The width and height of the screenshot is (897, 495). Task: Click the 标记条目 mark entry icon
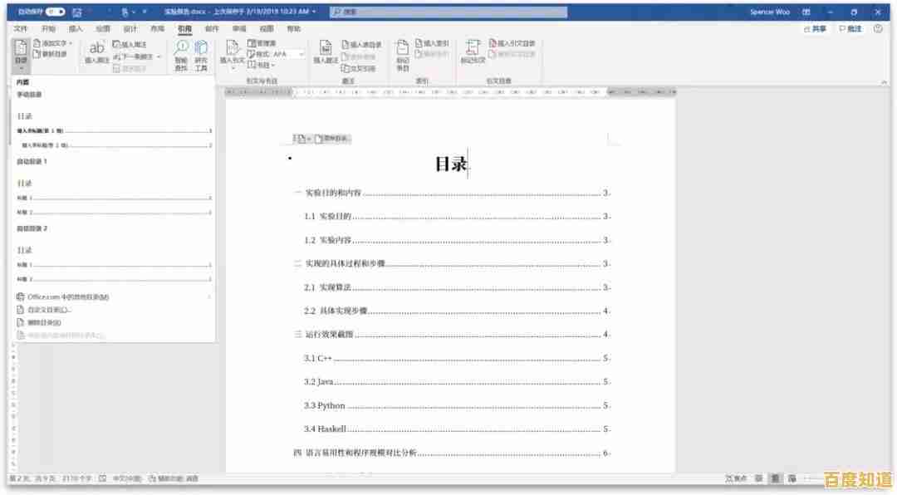coord(402,53)
